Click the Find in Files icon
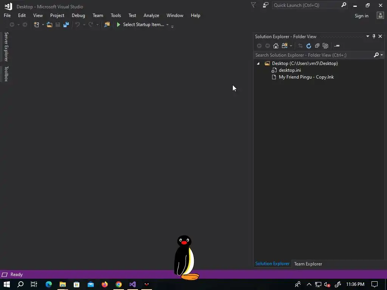 (x=107, y=25)
